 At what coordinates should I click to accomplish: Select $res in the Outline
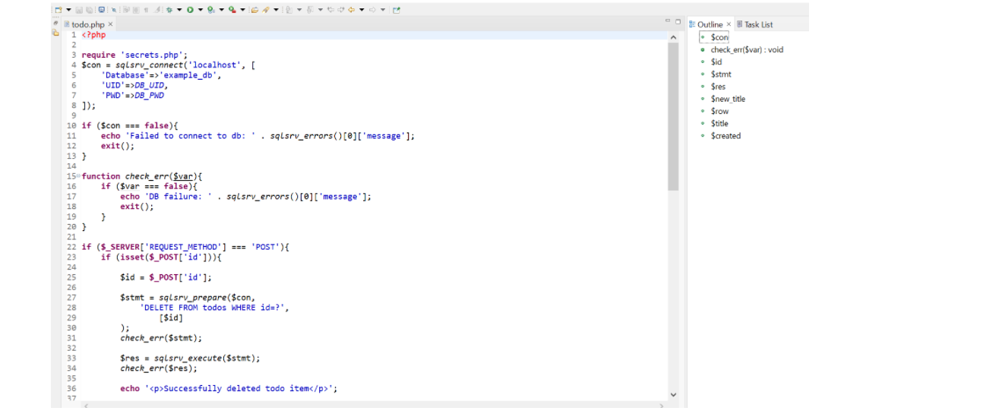[x=718, y=87]
